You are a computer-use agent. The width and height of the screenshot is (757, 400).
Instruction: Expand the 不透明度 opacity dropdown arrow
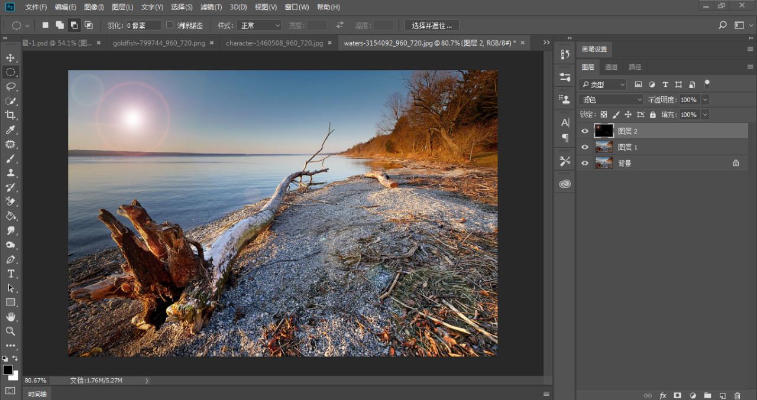tap(705, 100)
